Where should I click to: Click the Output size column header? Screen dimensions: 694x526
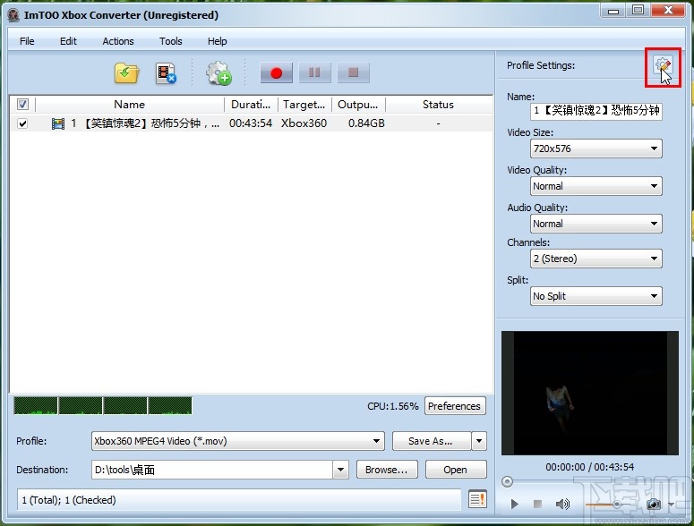point(358,105)
